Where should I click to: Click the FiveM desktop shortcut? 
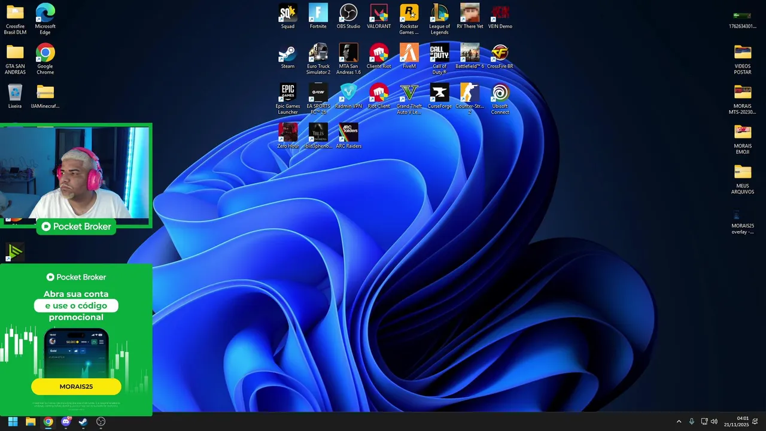pos(409,57)
